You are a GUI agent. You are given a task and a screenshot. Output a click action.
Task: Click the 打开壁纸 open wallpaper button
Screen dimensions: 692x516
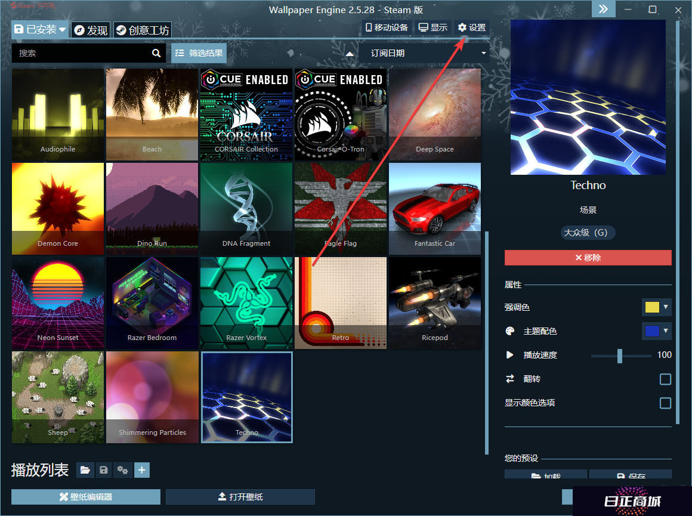pos(240,496)
